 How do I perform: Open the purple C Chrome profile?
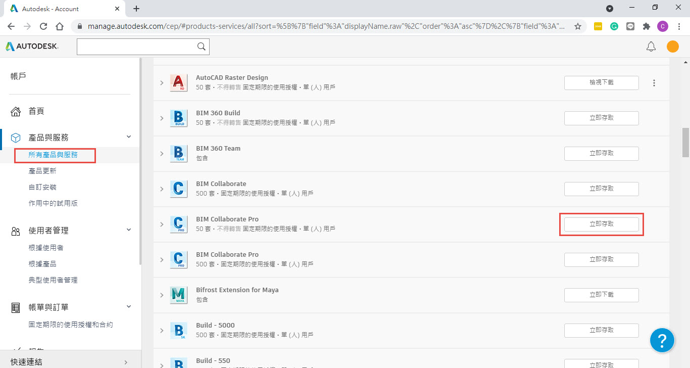point(662,26)
